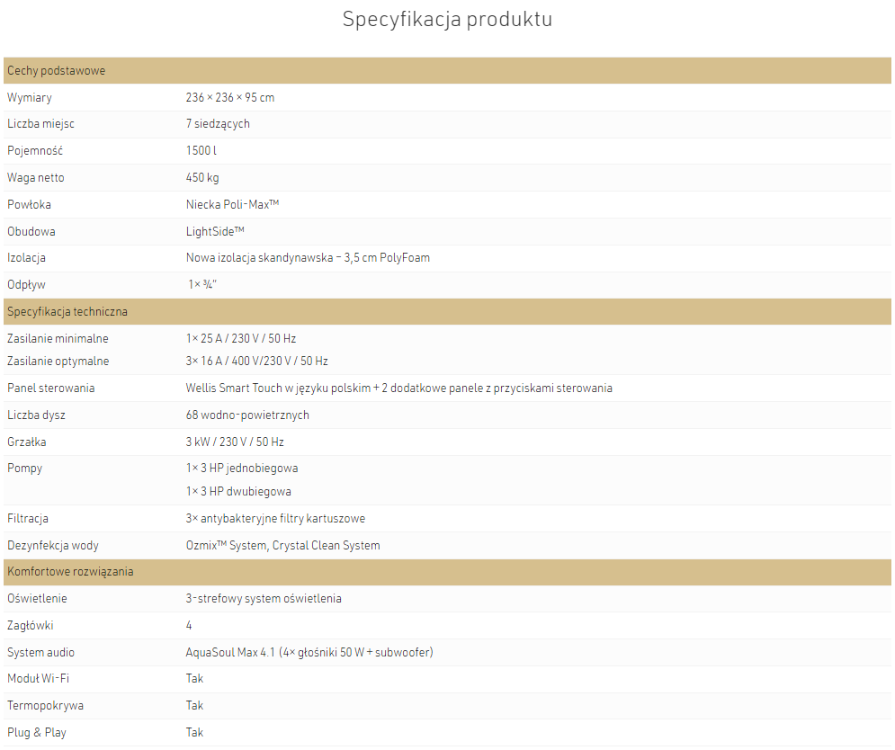The height and width of the screenshot is (750, 895).
Task: Click the 'Zagłówki' label
Action: click(x=31, y=626)
